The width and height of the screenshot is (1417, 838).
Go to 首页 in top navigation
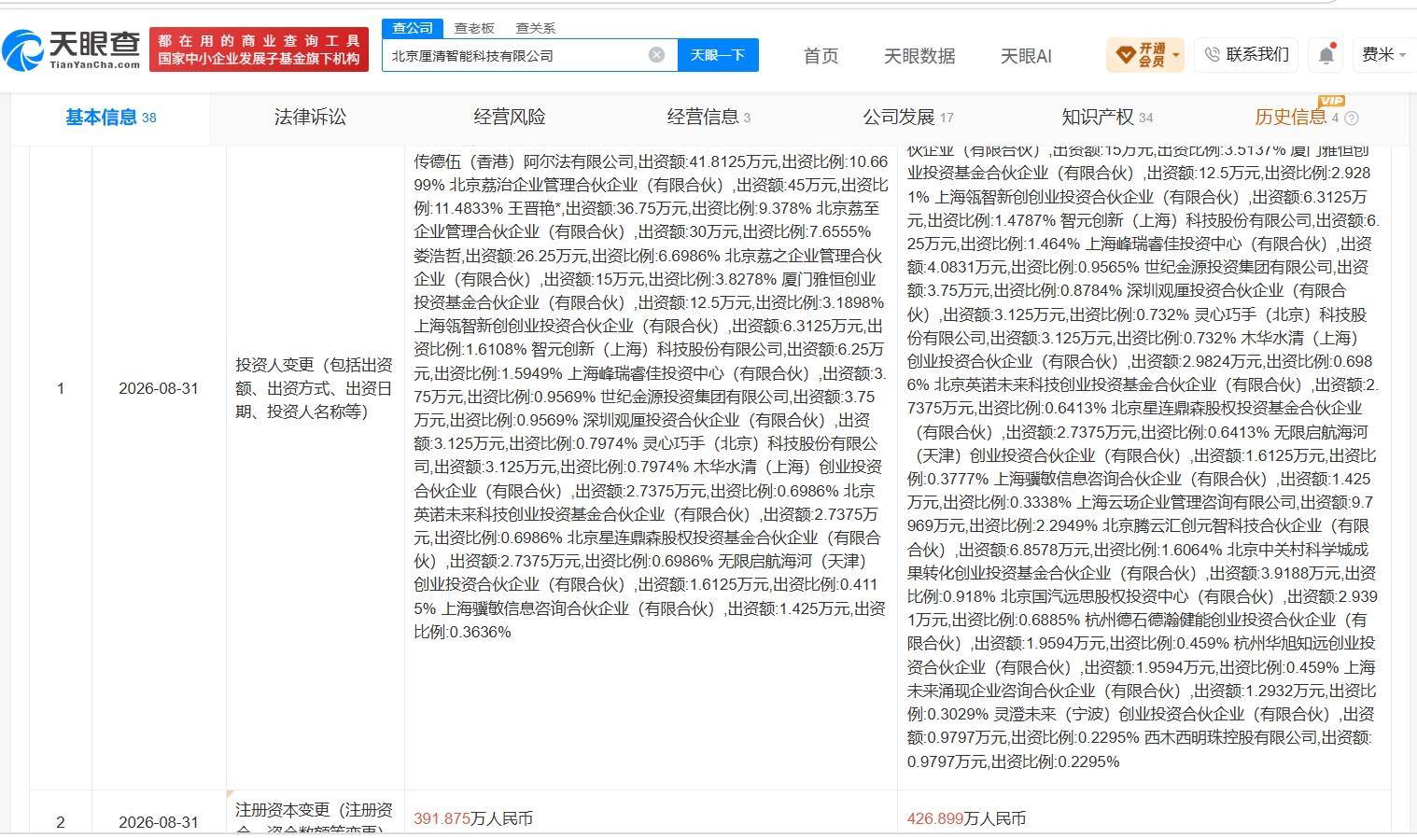(821, 56)
